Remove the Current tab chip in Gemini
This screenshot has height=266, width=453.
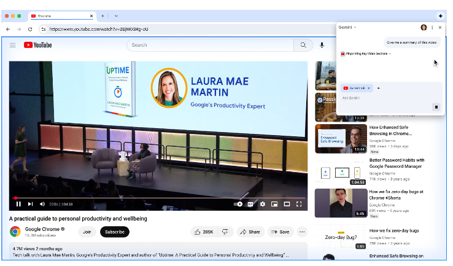(369, 88)
